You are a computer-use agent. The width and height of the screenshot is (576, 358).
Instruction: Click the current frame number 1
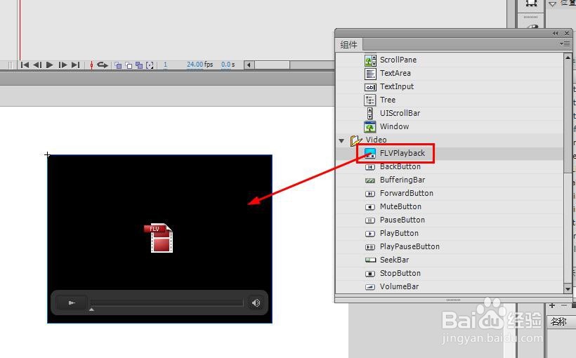click(165, 65)
